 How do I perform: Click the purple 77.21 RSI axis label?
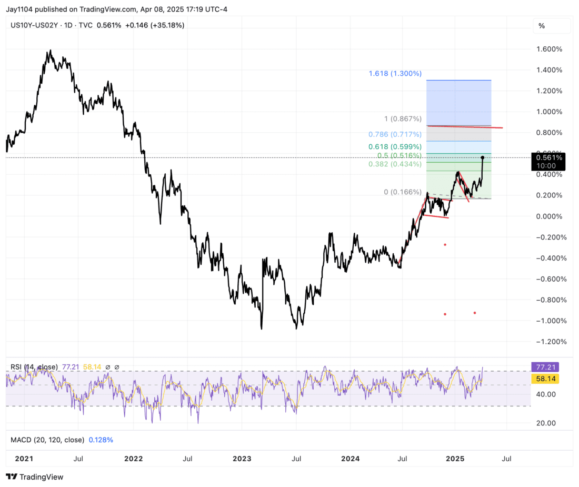click(x=545, y=367)
